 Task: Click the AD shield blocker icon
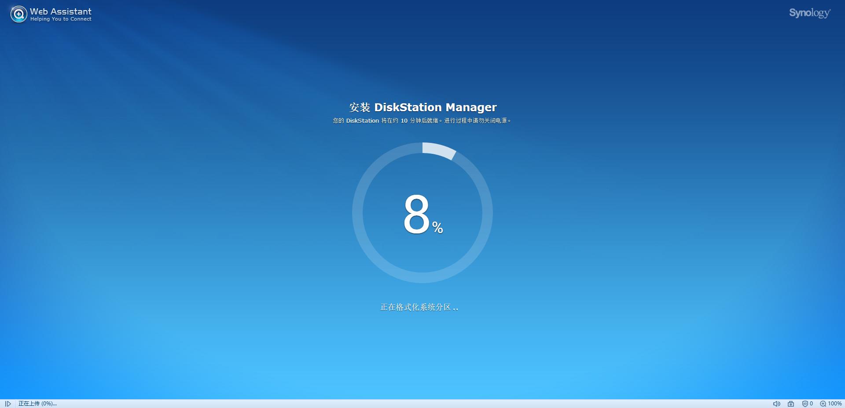point(805,404)
